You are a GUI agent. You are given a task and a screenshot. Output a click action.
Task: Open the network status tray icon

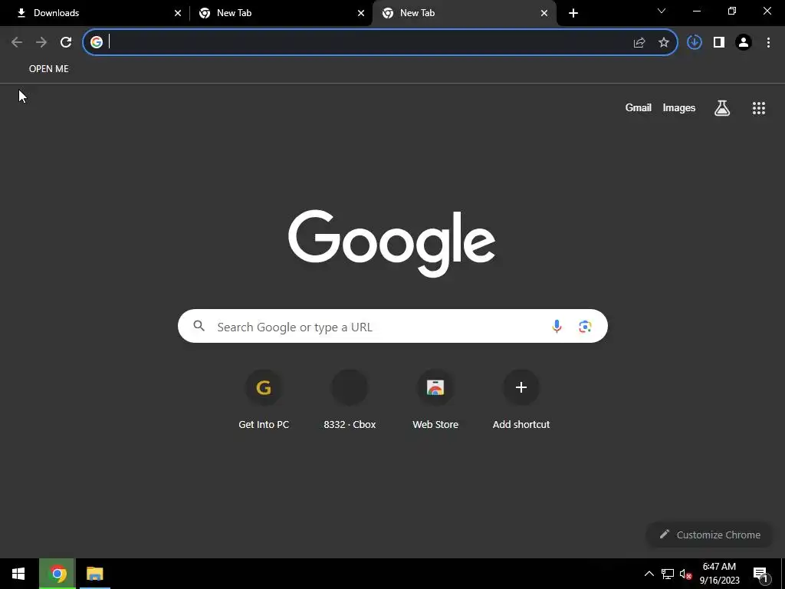click(668, 574)
